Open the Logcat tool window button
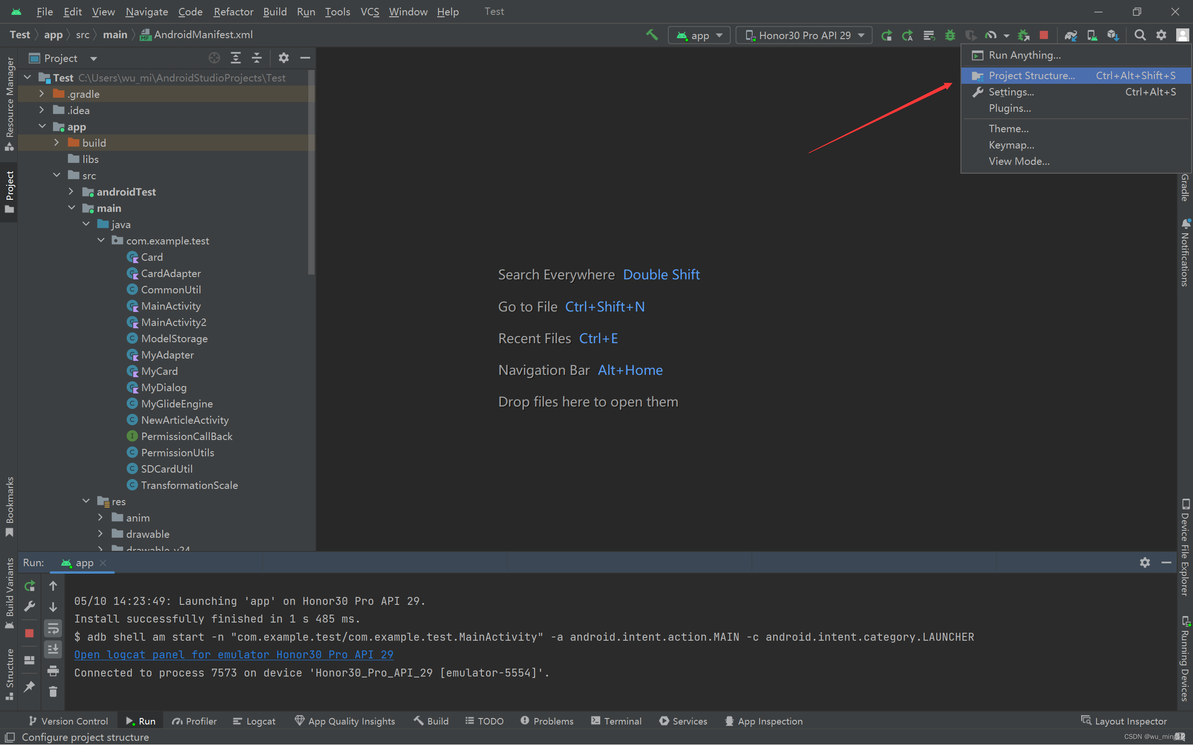Viewport: 1193px width, 745px height. (x=254, y=721)
